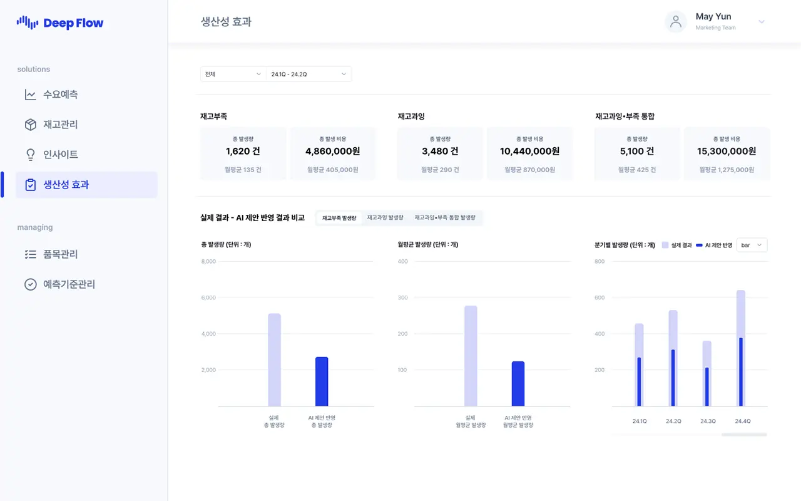Screen dimensions: 801x501
Task: Switch to 재고과잉•부족 통합 발생량 tab
Action: 445,218
